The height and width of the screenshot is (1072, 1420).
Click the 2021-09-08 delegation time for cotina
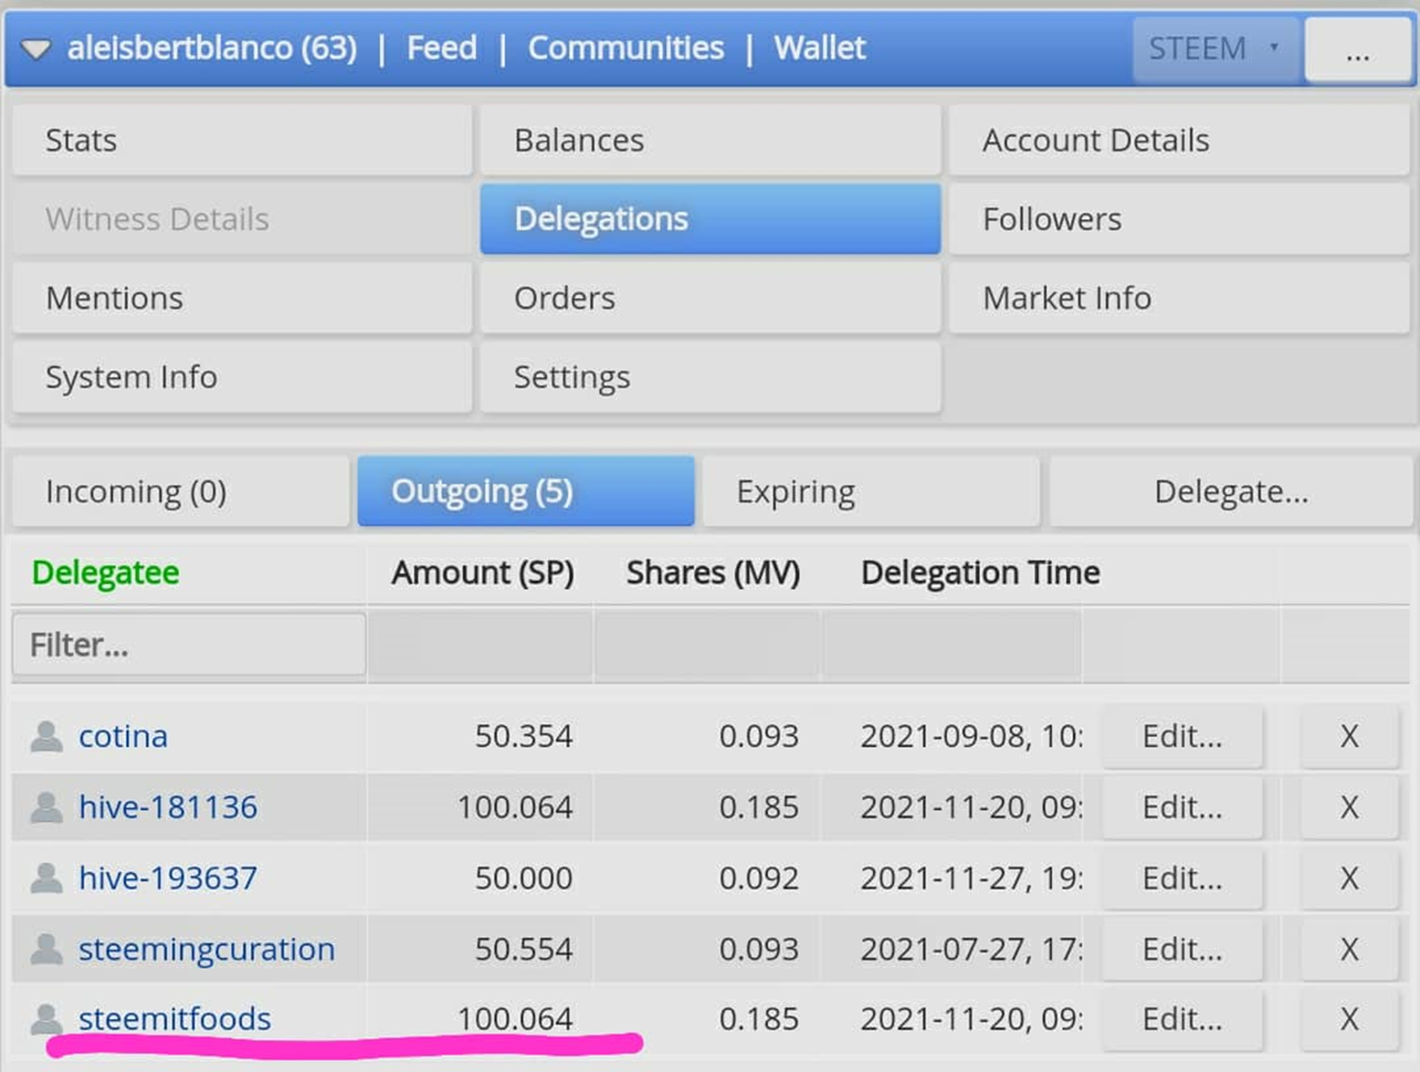[x=971, y=737]
